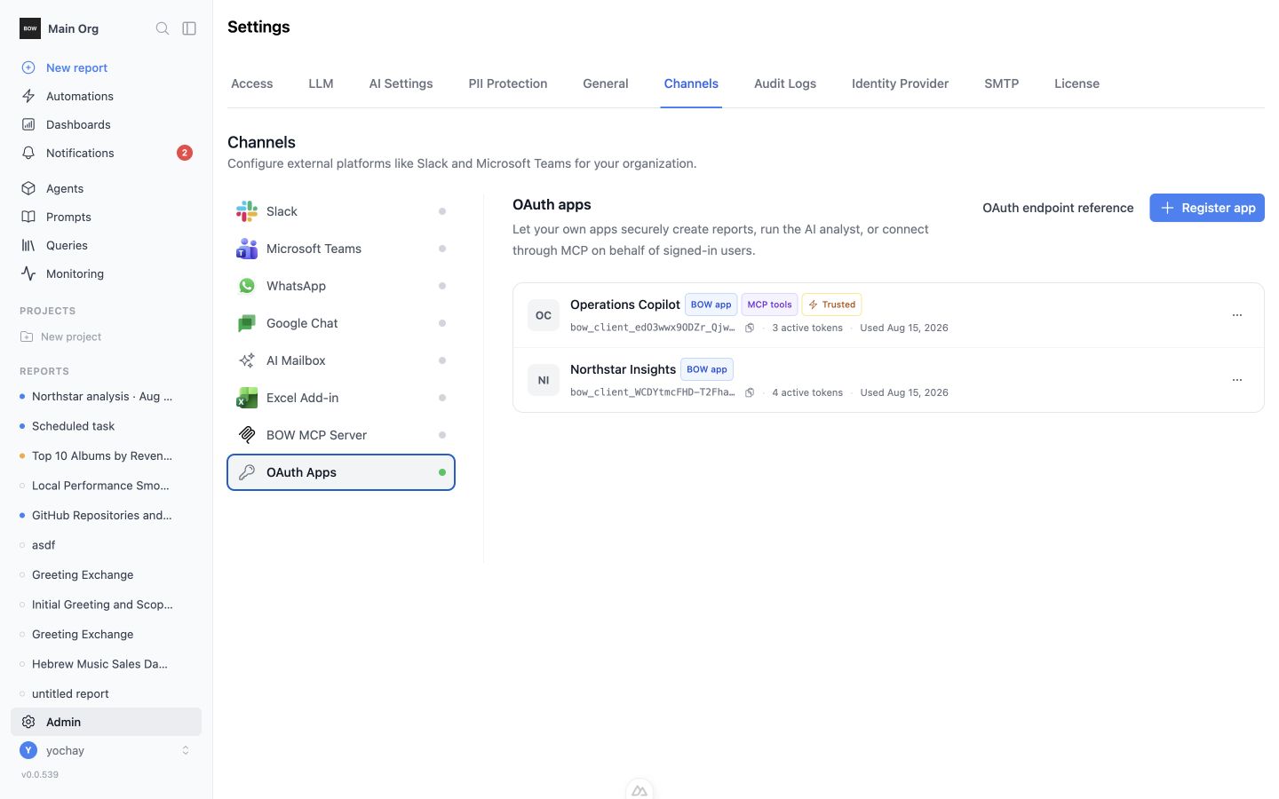Click the Monitoring activity icon
1279x799 pixels.
(x=28, y=273)
